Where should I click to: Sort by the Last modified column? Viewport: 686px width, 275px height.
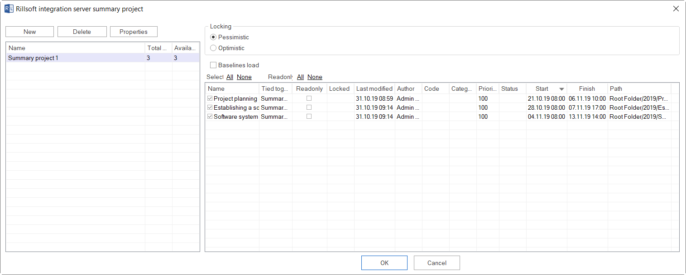point(374,89)
